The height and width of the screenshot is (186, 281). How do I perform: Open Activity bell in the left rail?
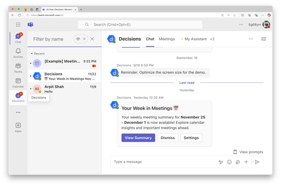point(18,53)
